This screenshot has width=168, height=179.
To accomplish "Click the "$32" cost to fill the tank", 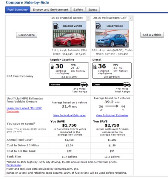I will click(x=69, y=151).
